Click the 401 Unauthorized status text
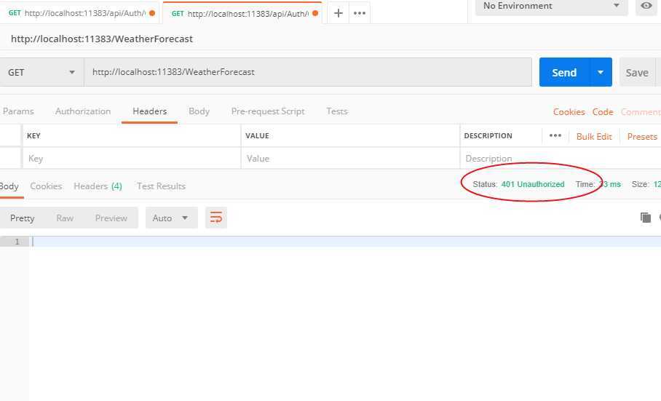The height and width of the screenshot is (401, 661). [533, 184]
